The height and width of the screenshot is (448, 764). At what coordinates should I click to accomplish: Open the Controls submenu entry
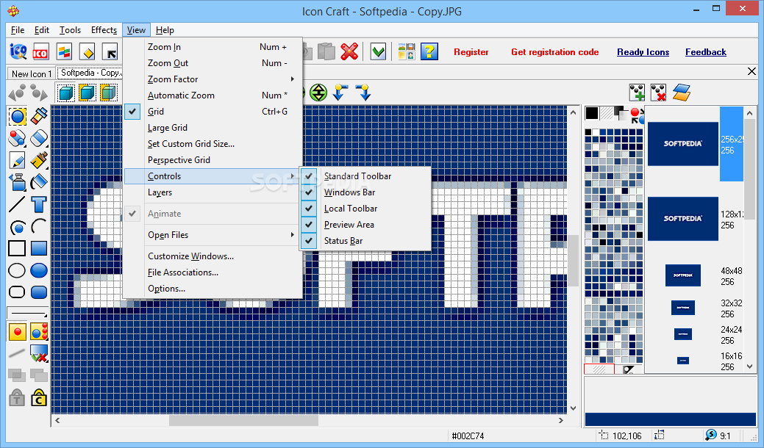click(213, 176)
